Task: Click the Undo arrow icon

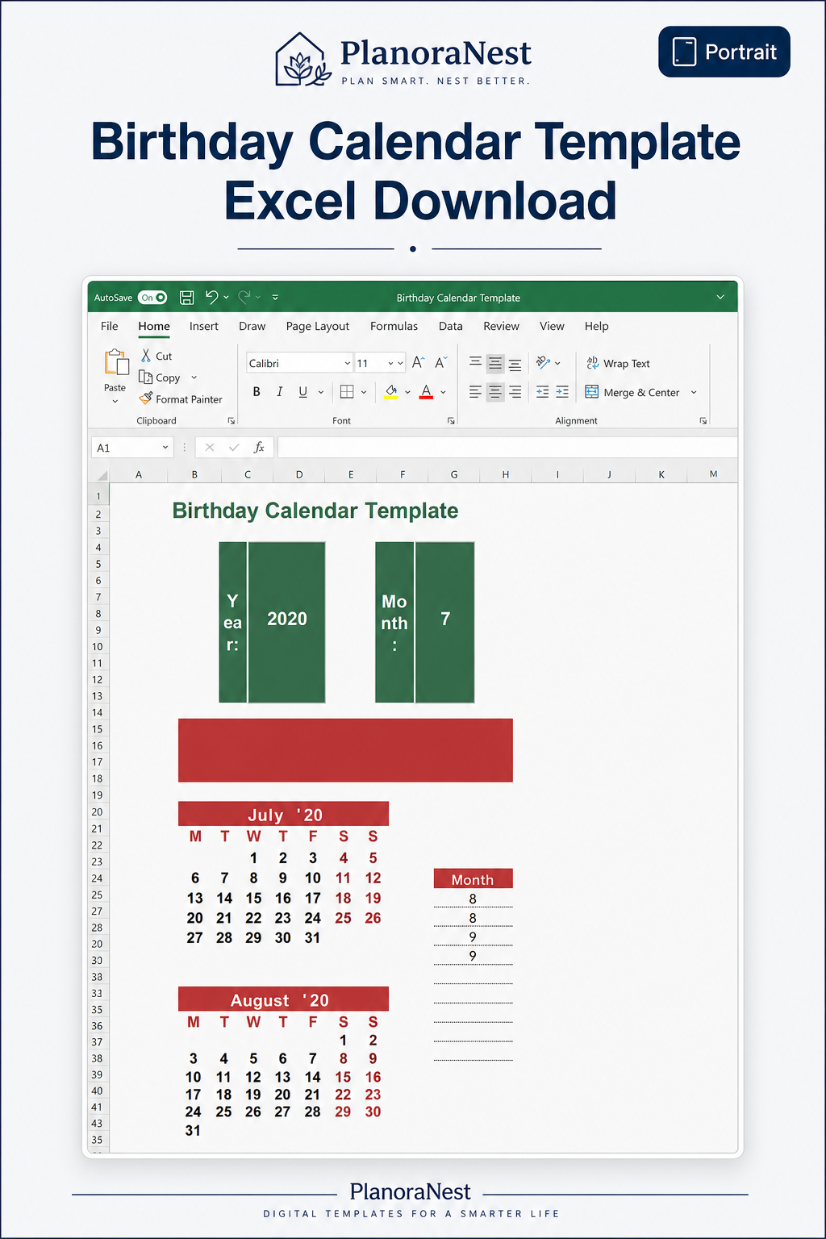Action: (x=211, y=297)
